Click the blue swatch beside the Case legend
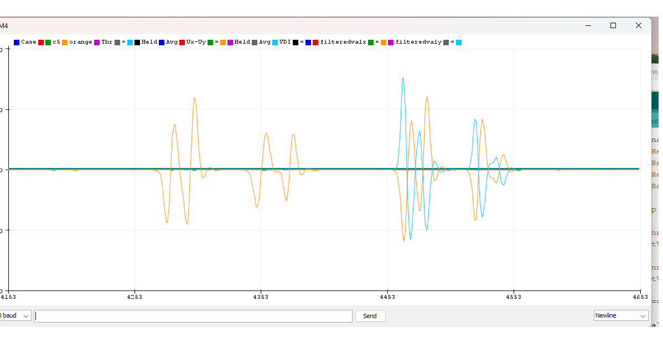This screenshot has height=338, width=663. (x=17, y=42)
